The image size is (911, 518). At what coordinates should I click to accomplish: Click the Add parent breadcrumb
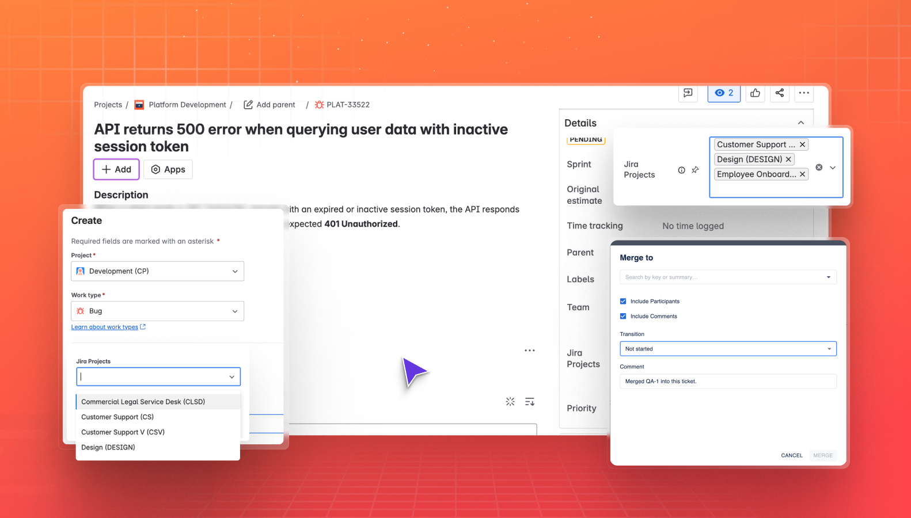point(276,105)
